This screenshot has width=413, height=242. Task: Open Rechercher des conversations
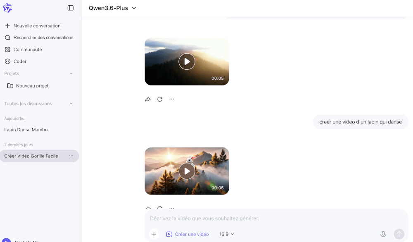click(40, 38)
